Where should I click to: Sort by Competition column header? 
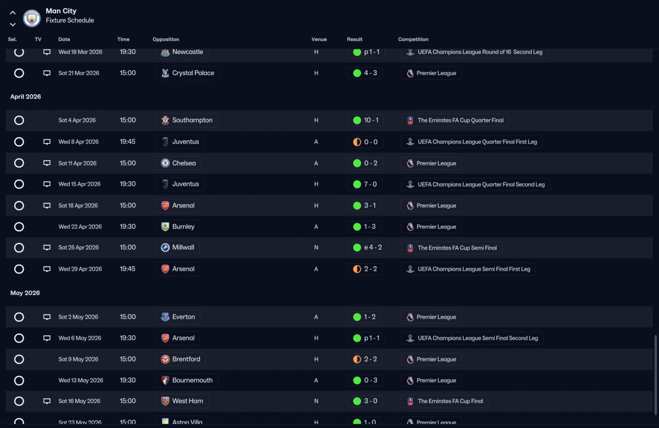(413, 39)
